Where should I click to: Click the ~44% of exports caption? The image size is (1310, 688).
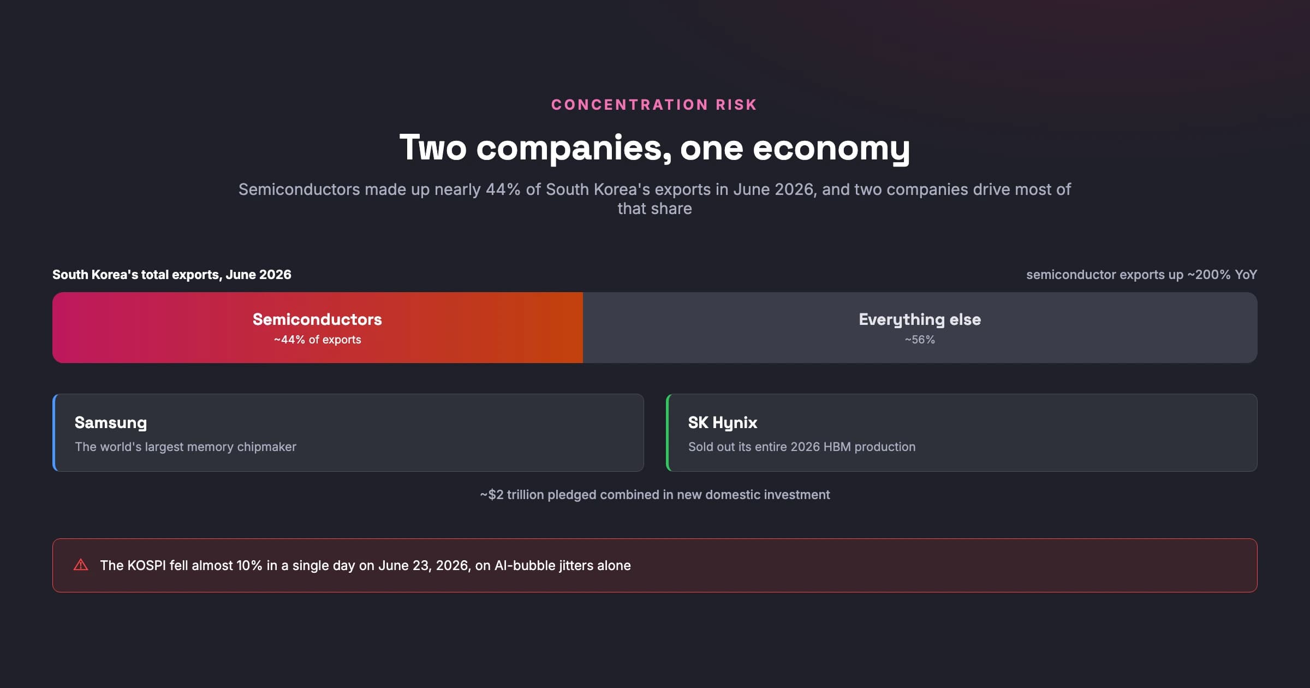coord(318,340)
